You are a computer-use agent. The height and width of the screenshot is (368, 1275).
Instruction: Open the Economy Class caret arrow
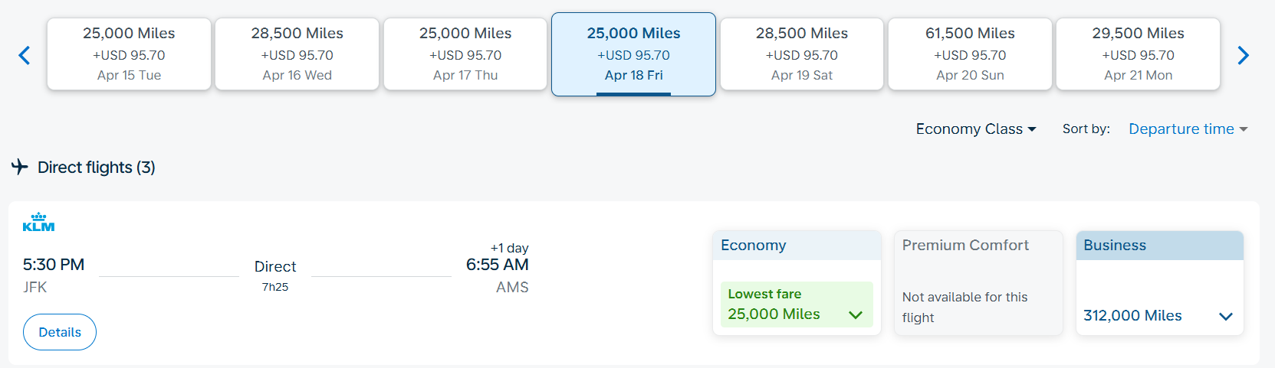[x=1032, y=129]
